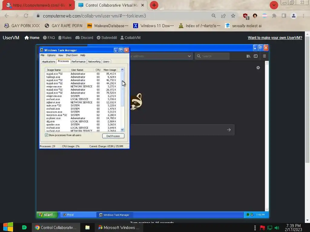Reload the page with the refresh icon
This screenshot has height=232, width=310.
tap(26, 16)
